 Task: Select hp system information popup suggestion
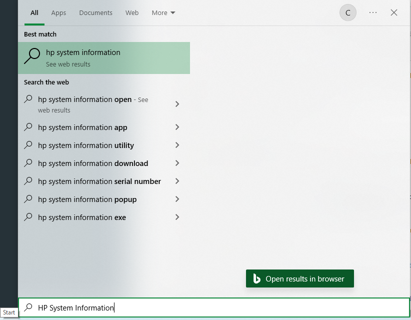(x=104, y=199)
